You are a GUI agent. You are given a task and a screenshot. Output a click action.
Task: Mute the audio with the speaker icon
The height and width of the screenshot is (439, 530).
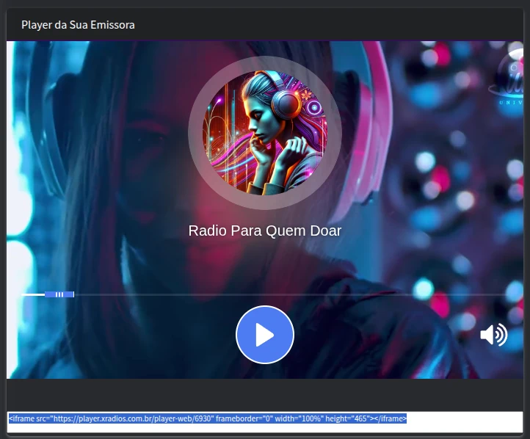493,335
